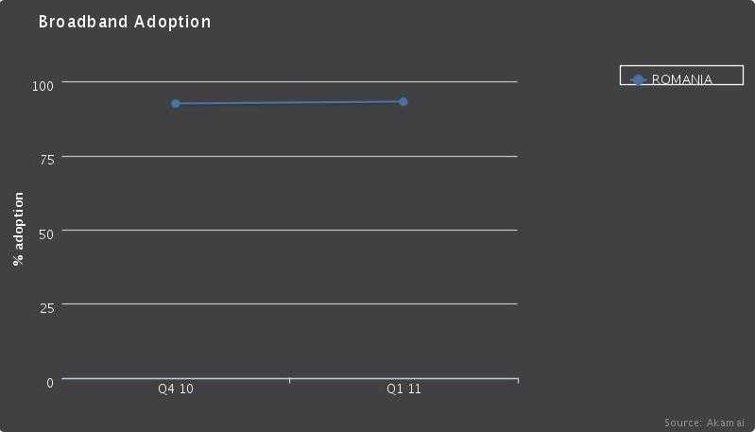Click the 25 y-axis label
The width and height of the screenshot is (755, 432).
[x=47, y=308]
